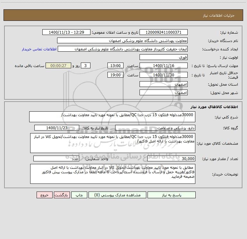Select the announcement date field 1400/11/13 - 12:29
This screenshot has height=239, width=247.
pyautogui.click(x=66, y=32)
